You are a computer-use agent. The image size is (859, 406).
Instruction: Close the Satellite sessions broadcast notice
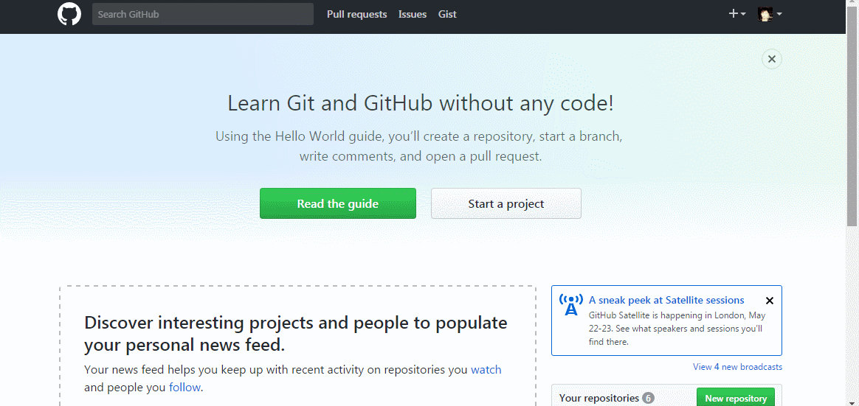pos(770,301)
